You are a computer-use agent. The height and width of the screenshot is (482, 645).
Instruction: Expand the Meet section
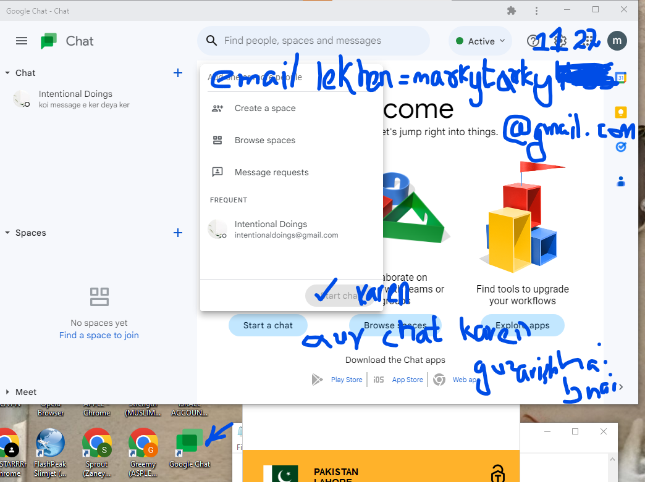[7, 392]
